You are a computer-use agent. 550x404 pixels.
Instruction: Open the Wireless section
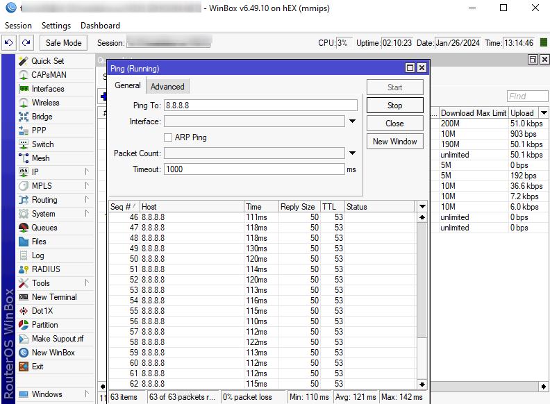[x=45, y=103]
